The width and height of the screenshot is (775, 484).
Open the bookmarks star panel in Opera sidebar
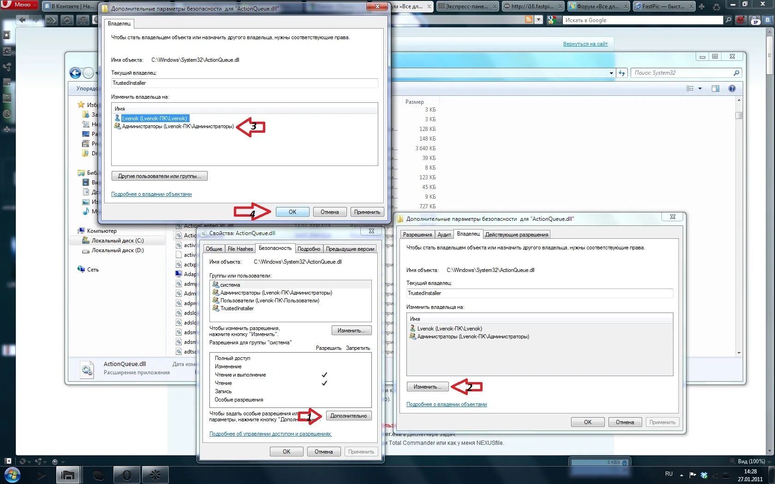point(7,35)
